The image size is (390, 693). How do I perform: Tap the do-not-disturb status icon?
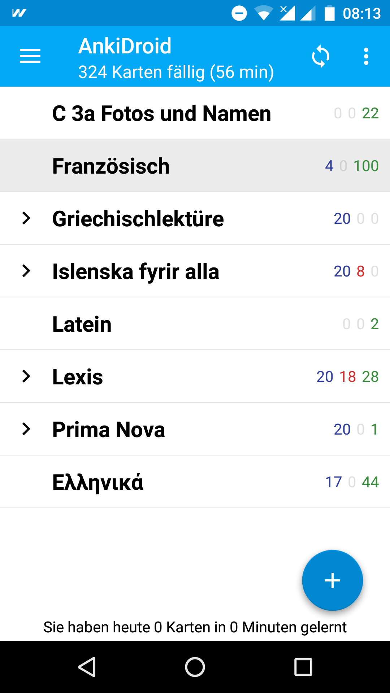[x=239, y=13]
